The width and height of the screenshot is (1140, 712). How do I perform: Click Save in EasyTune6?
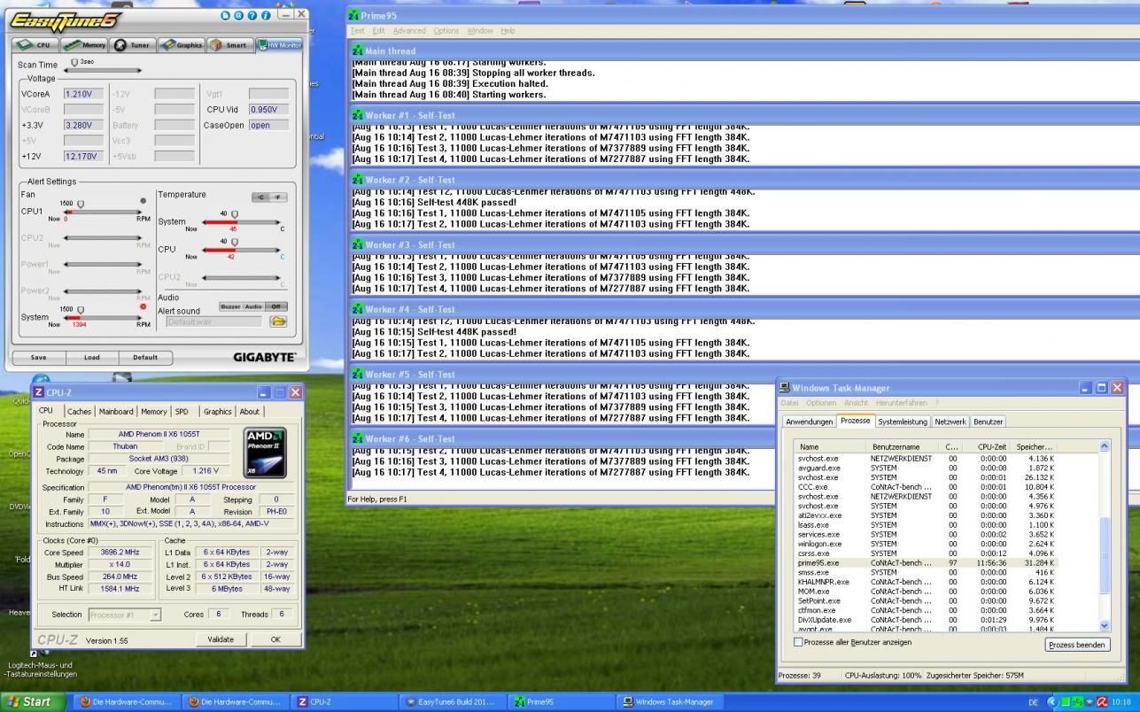click(39, 358)
